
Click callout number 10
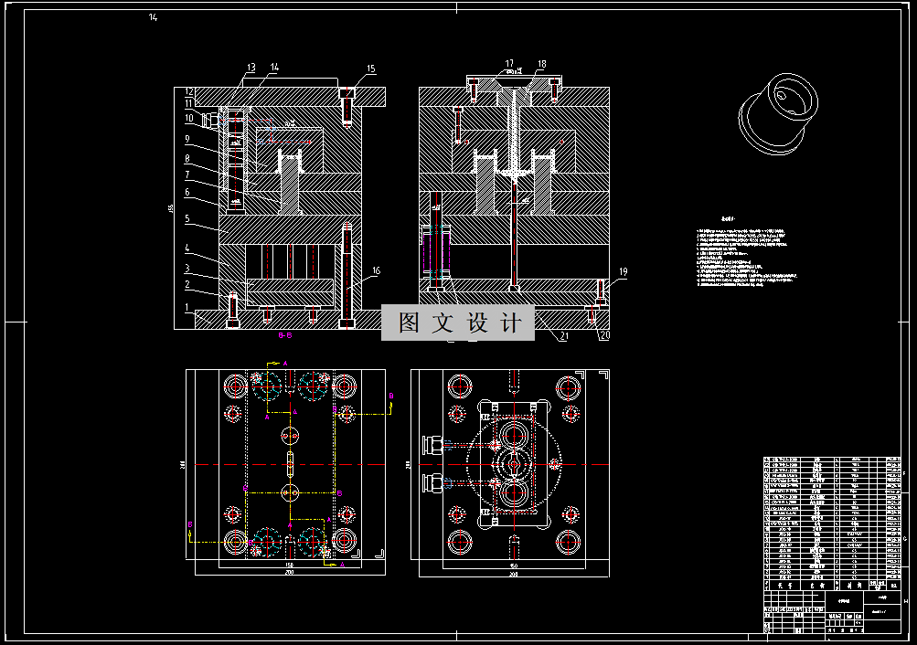tap(189, 118)
